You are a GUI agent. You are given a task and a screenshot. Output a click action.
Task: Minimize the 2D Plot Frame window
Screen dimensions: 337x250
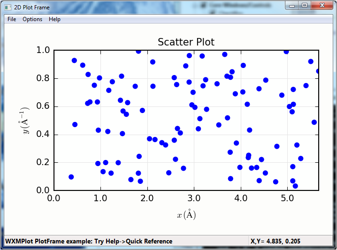coord(292,5)
